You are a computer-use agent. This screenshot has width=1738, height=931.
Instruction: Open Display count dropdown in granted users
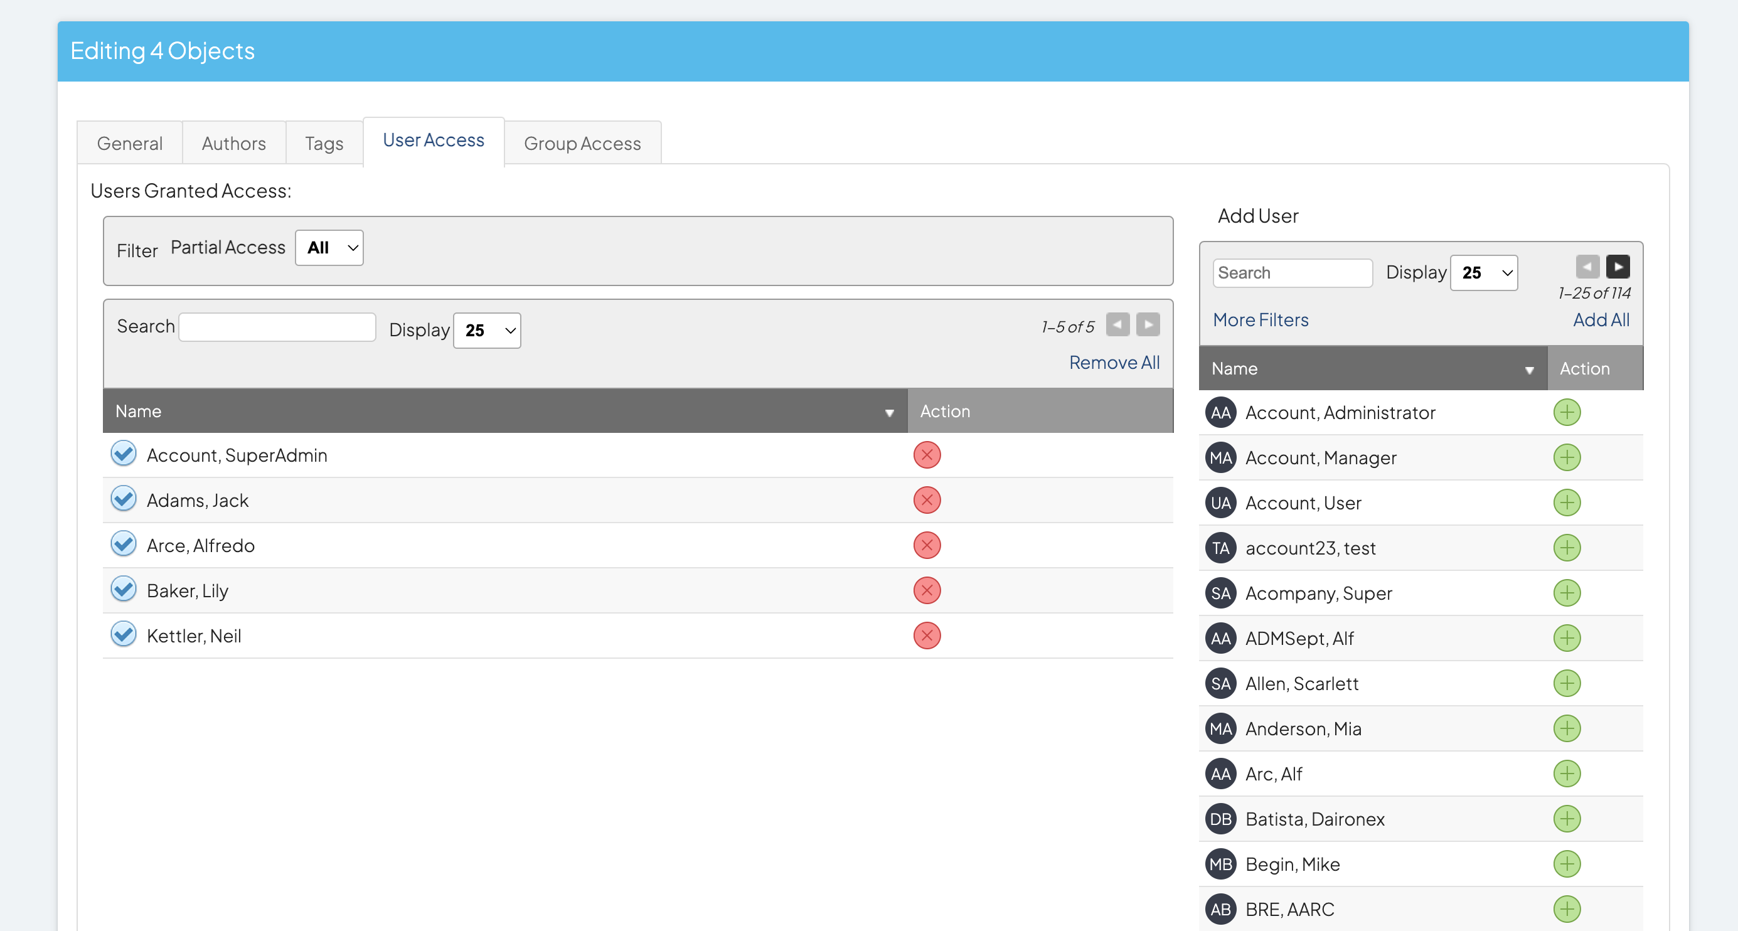487,331
